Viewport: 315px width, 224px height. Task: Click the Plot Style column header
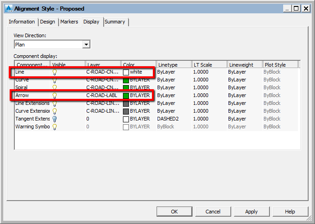point(280,64)
